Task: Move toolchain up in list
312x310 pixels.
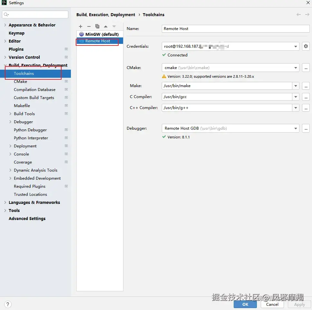Action: tap(106, 26)
